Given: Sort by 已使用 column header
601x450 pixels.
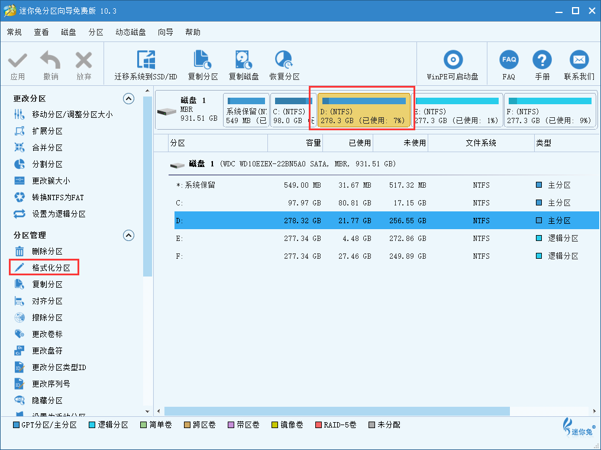Looking at the screenshot, I should coord(348,143).
